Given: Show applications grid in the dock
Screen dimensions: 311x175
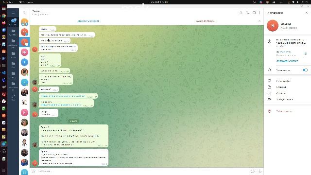Looking at the screenshot, I should coord(3,171).
